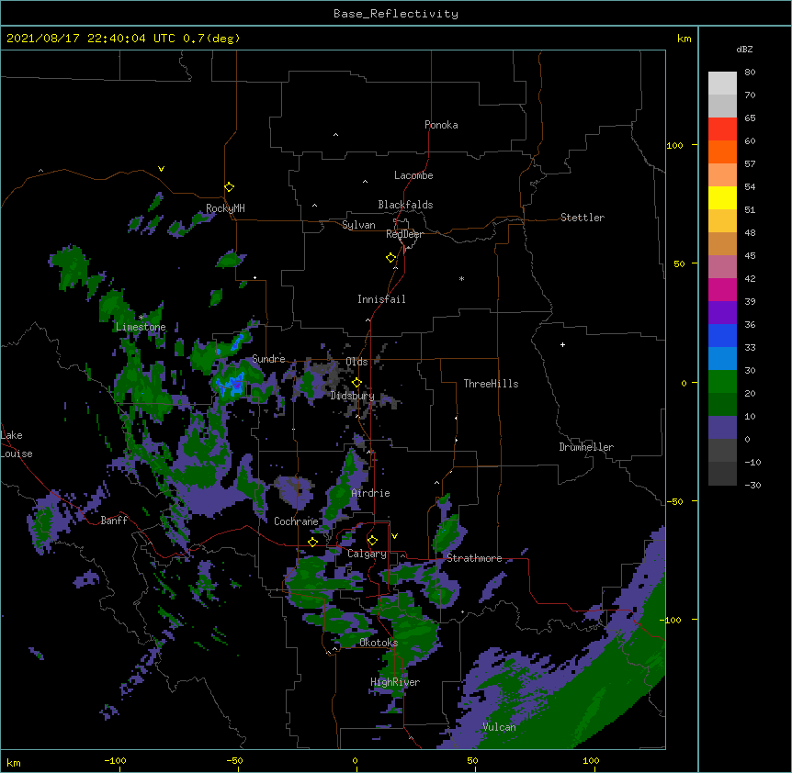Select the magenta 42-39 dBZ legend swatch
This screenshot has height=773, width=792.
tap(722, 290)
